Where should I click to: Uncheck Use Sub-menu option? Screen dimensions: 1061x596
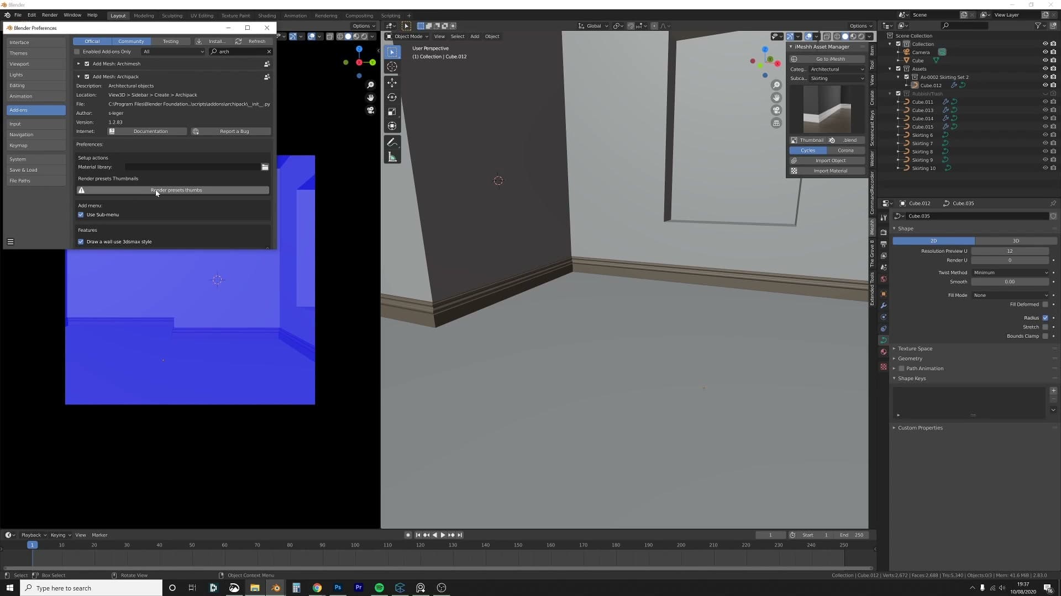click(x=81, y=215)
